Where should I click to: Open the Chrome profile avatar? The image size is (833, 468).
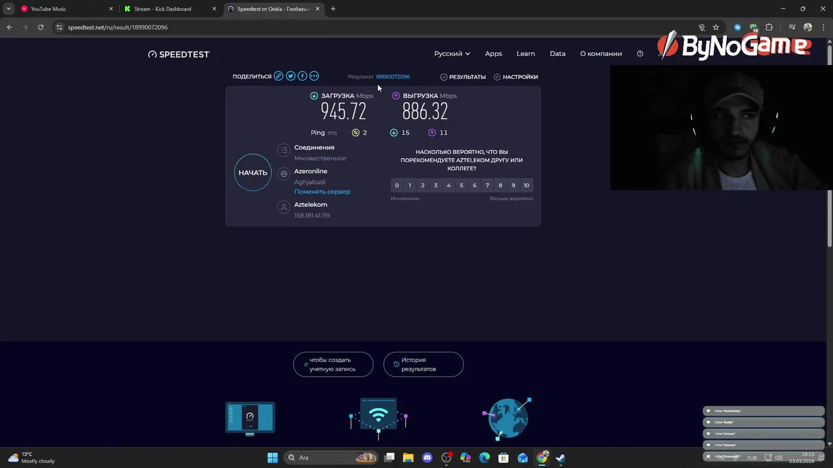808,27
